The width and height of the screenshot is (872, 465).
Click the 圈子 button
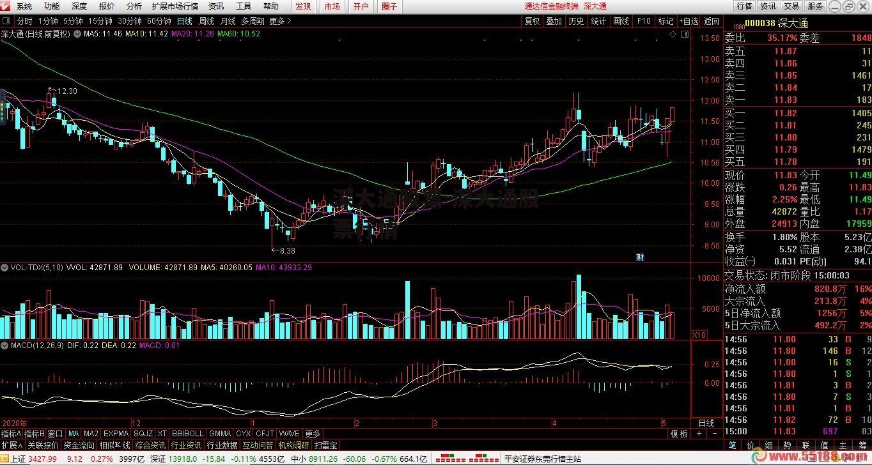(x=389, y=6)
